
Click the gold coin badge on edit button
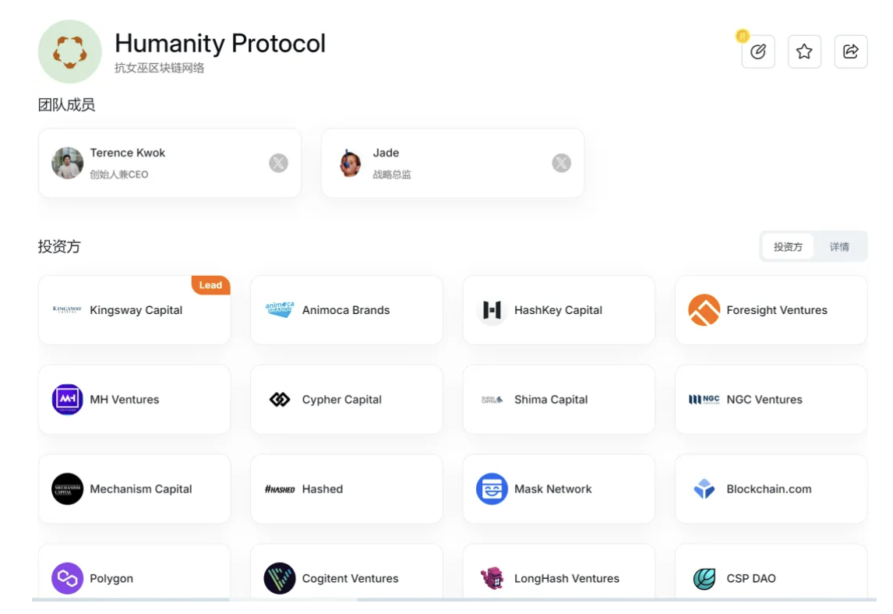coord(742,37)
